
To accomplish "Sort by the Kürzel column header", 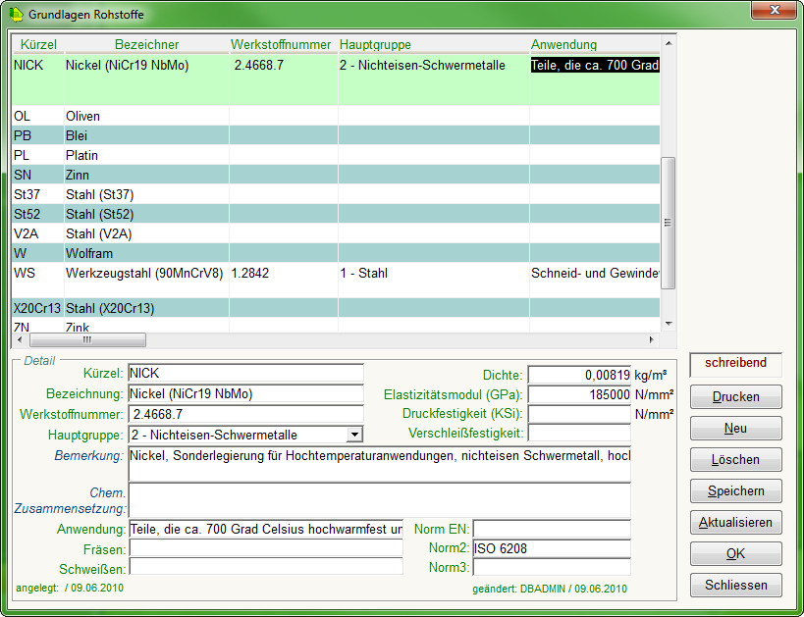I will [x=38, y=44].
